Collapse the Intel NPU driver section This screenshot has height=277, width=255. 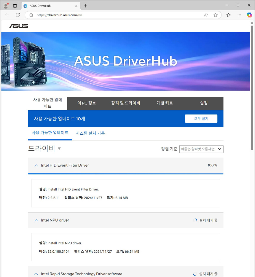click(x=36, y=220)
